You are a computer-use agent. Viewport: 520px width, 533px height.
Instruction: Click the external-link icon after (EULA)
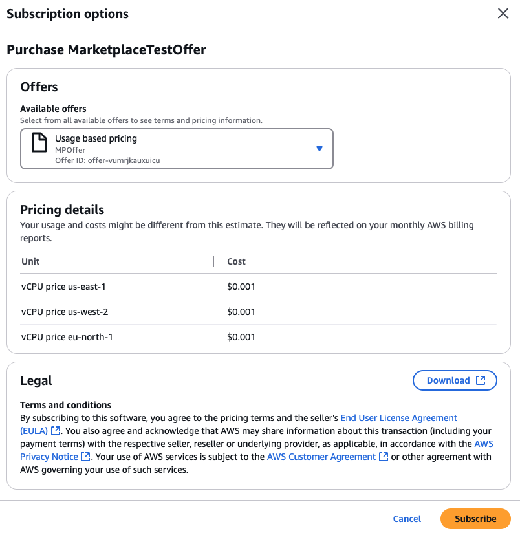point(56,431)
